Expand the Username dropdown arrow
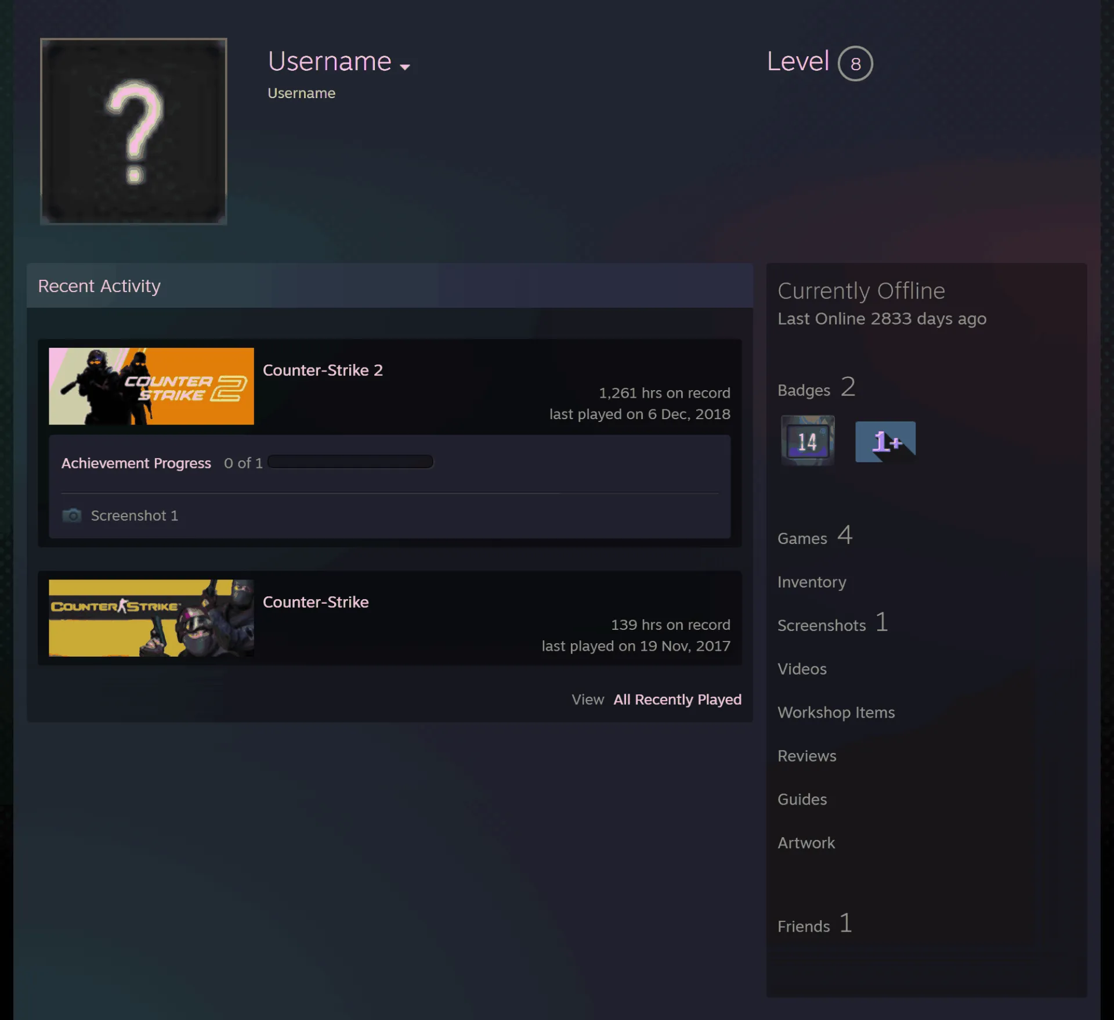 pyautogui.click(x=405, y=67)
